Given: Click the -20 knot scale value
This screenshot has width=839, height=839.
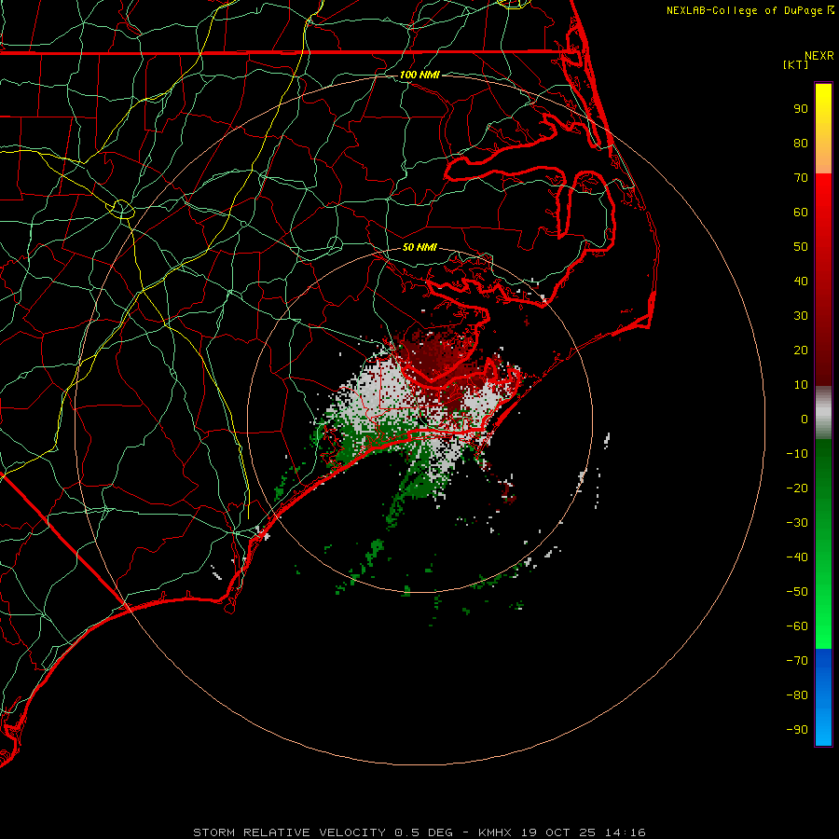Looking at the screenshot, I should click(797, 488).
